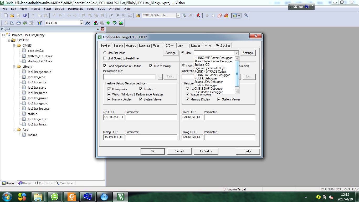
Task: Click Settings next to Use Simulator
Action: pyautogui.click(x=171, y=53)
